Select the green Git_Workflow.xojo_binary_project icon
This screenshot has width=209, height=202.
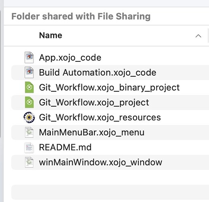point(29,87)
